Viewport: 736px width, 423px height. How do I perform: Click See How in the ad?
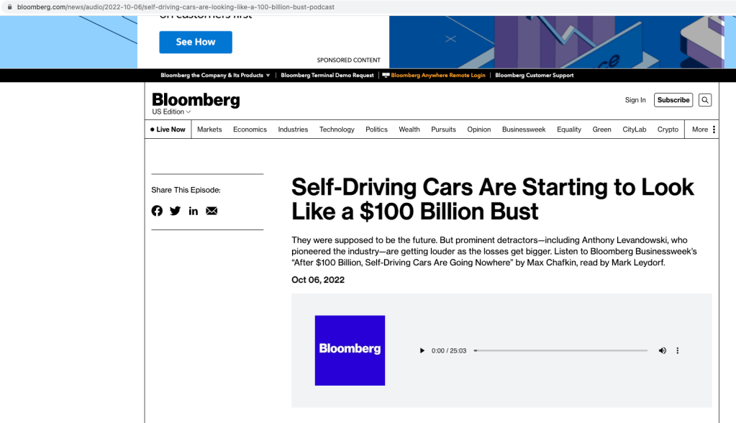(196, 42)
